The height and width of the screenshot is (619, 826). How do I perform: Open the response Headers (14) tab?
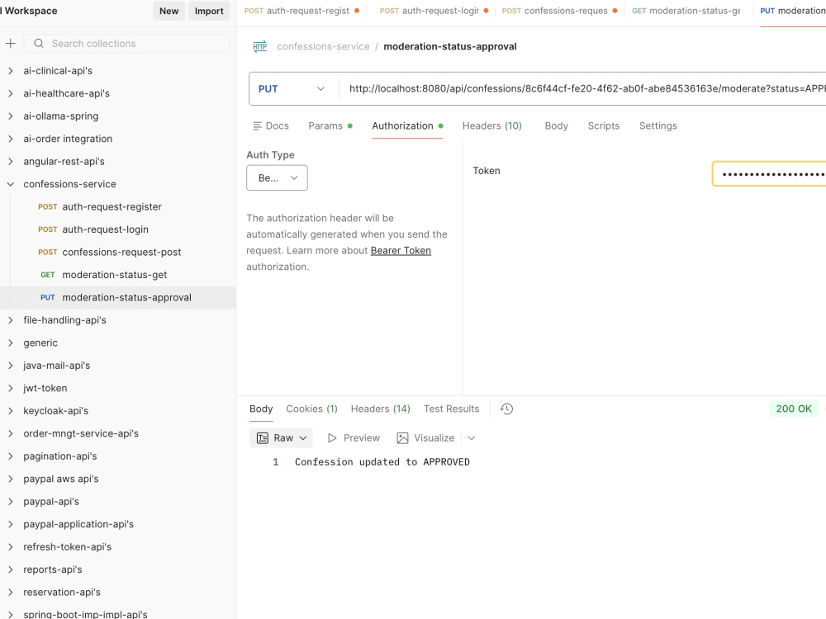(380, 409)
